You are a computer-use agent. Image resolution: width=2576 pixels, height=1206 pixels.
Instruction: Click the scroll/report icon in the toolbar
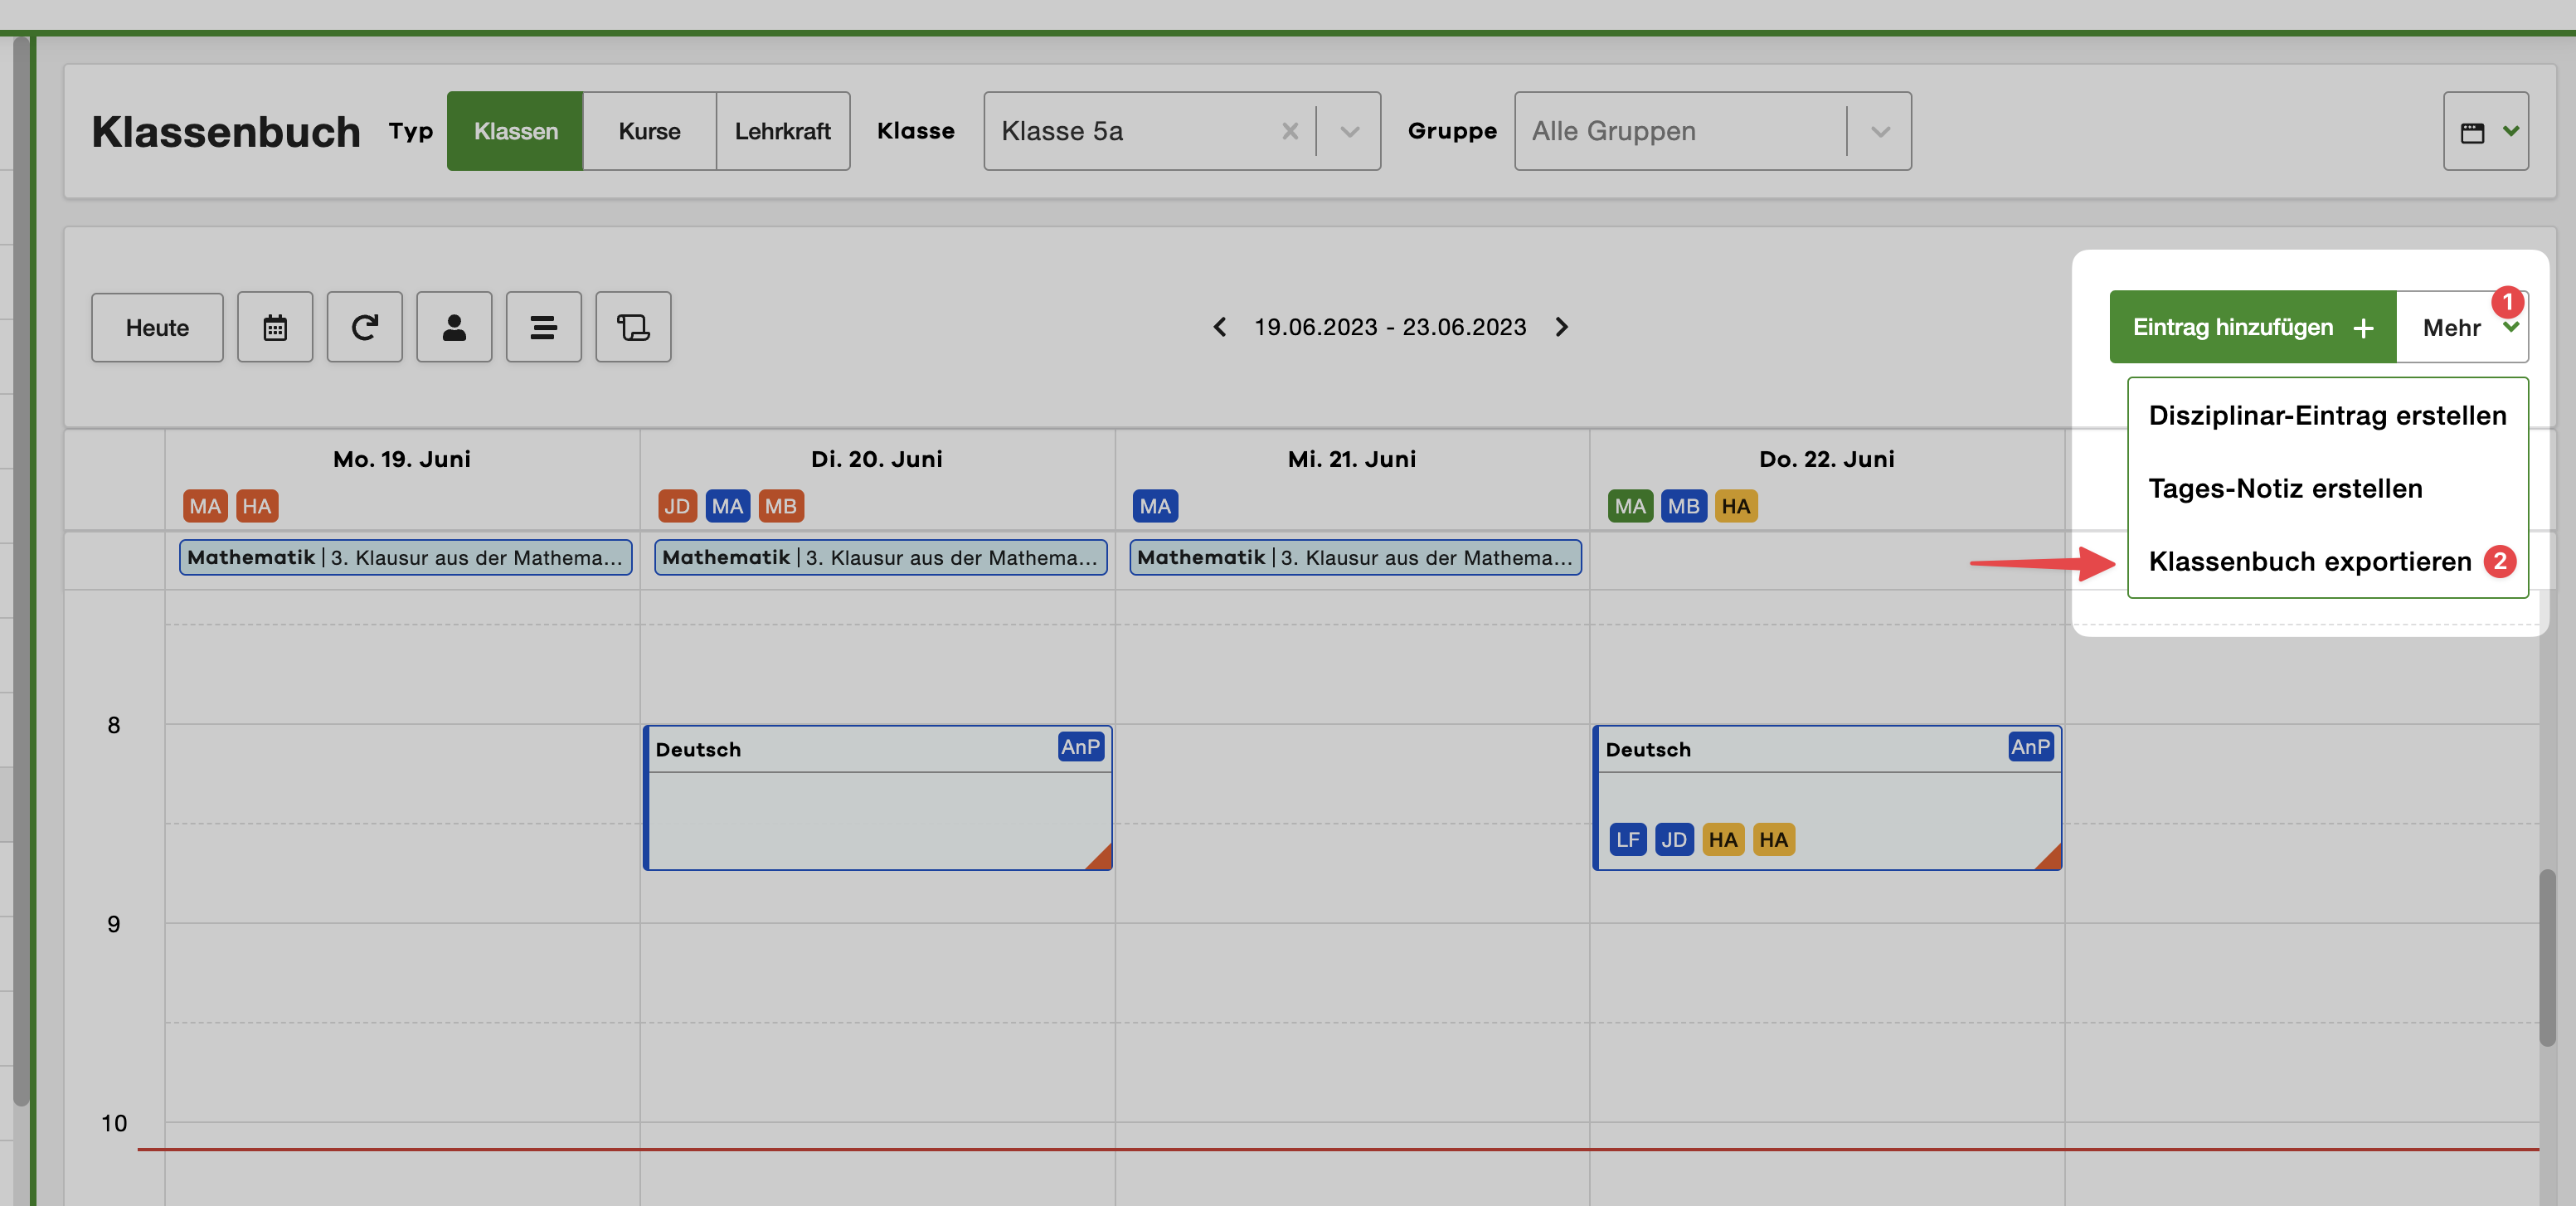[632, 327]
